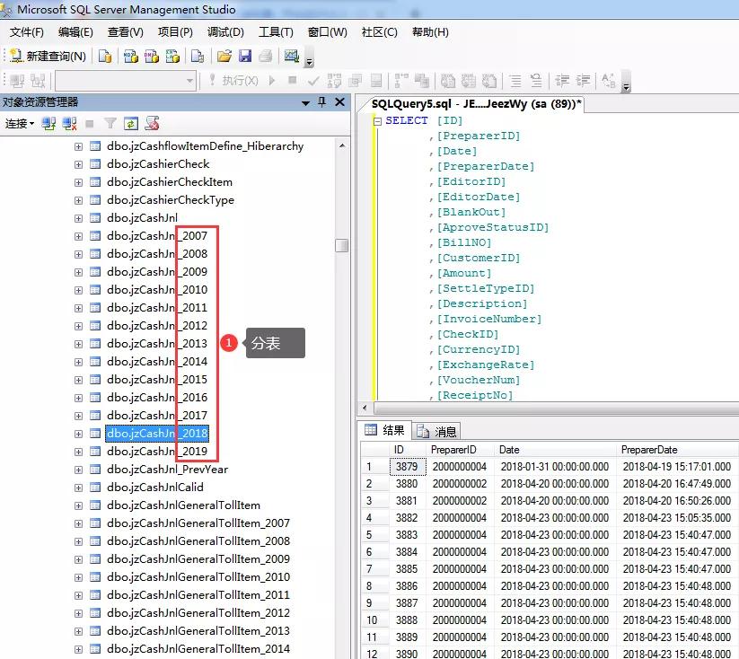The height and width of the screenshot is (659, 739).
Task: Select dbo.jzCashJnlGeneralTollItem_2010 table
Action: pos(198,577)
